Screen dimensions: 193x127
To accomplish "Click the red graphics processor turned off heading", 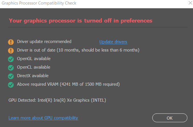I will 80,21.
